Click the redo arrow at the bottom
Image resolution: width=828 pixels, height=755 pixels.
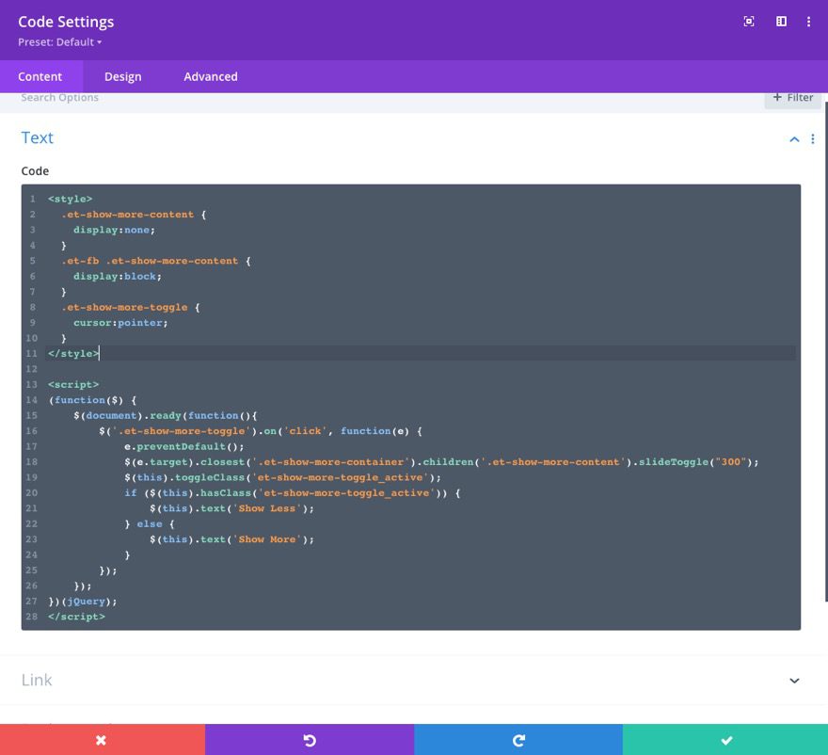pyautogui.click(x=517, y=740)
